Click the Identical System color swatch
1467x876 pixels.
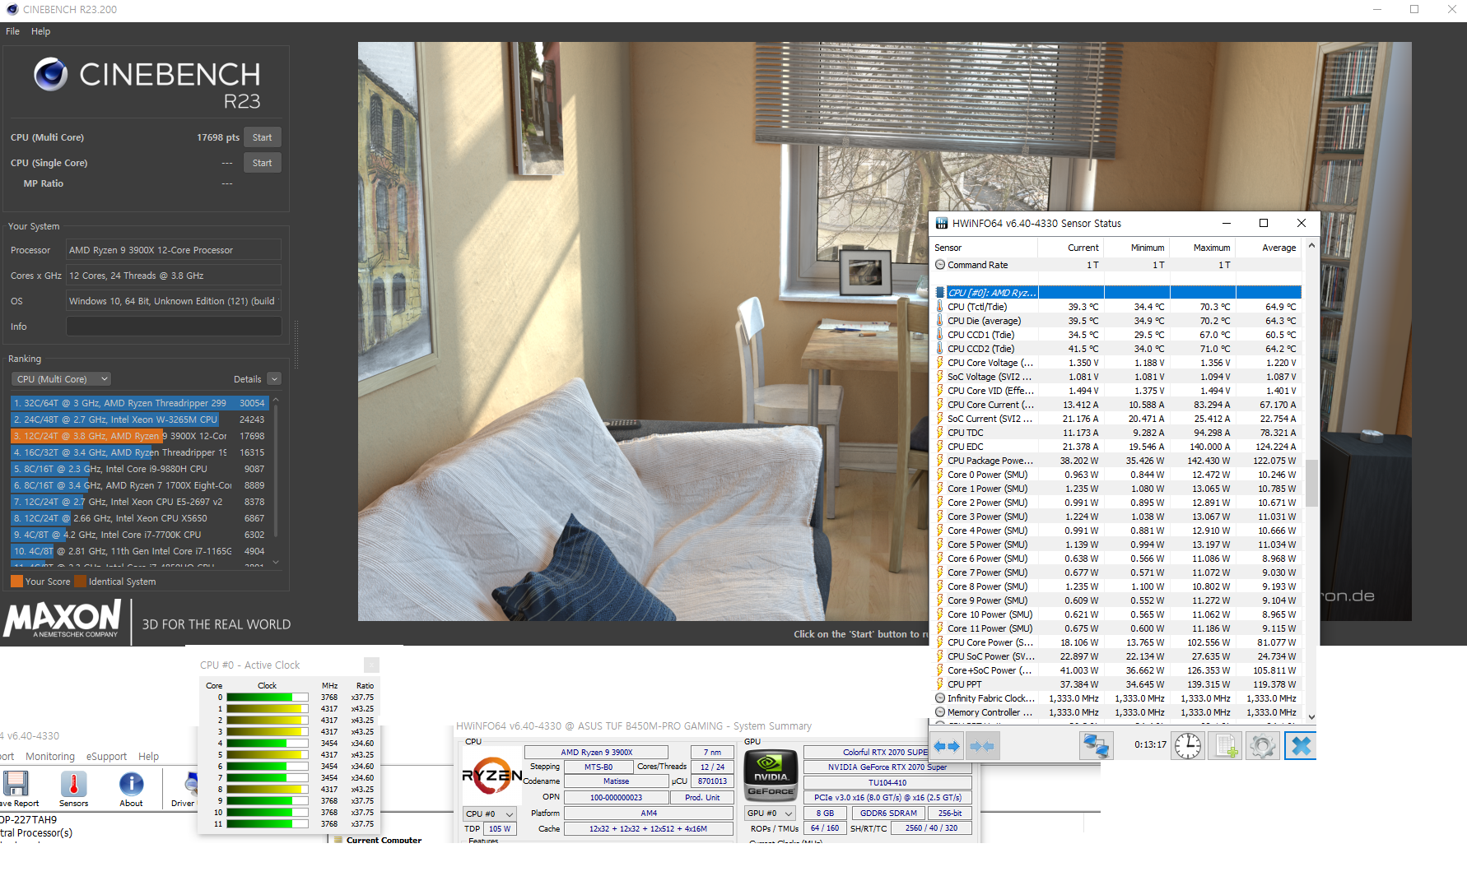click(80, 582)
